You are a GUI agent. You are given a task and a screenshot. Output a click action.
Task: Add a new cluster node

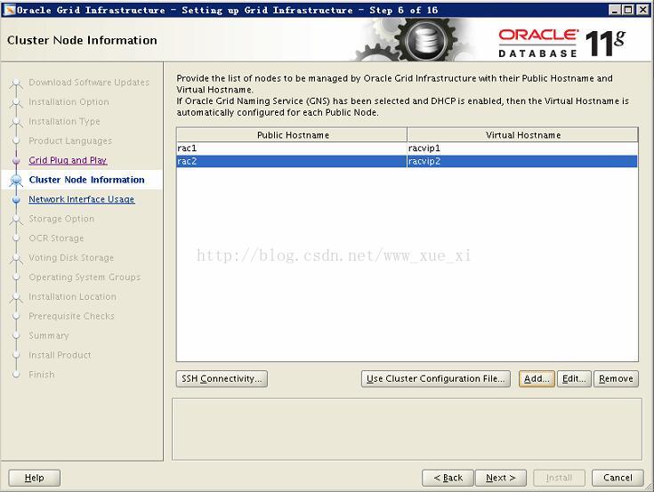pos(537,379)
